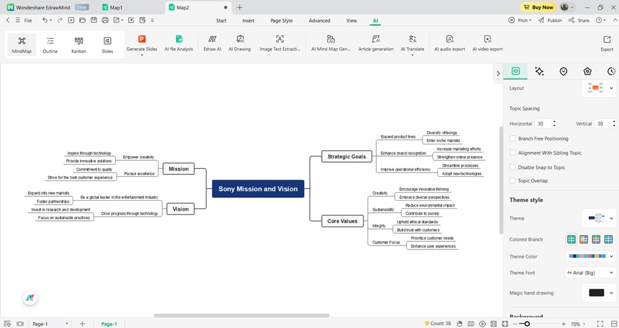This screenshot has width=619, height=328.
Task: Click Generate Slides PowerPoint icon
Action: coord(141,39)
